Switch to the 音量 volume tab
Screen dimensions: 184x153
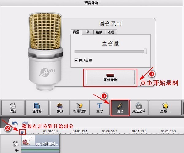click(x=76, y=32)
